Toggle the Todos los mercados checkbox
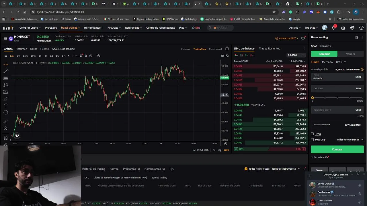The image size is (367, 206). pyautogui.click(x=246, y=169)
